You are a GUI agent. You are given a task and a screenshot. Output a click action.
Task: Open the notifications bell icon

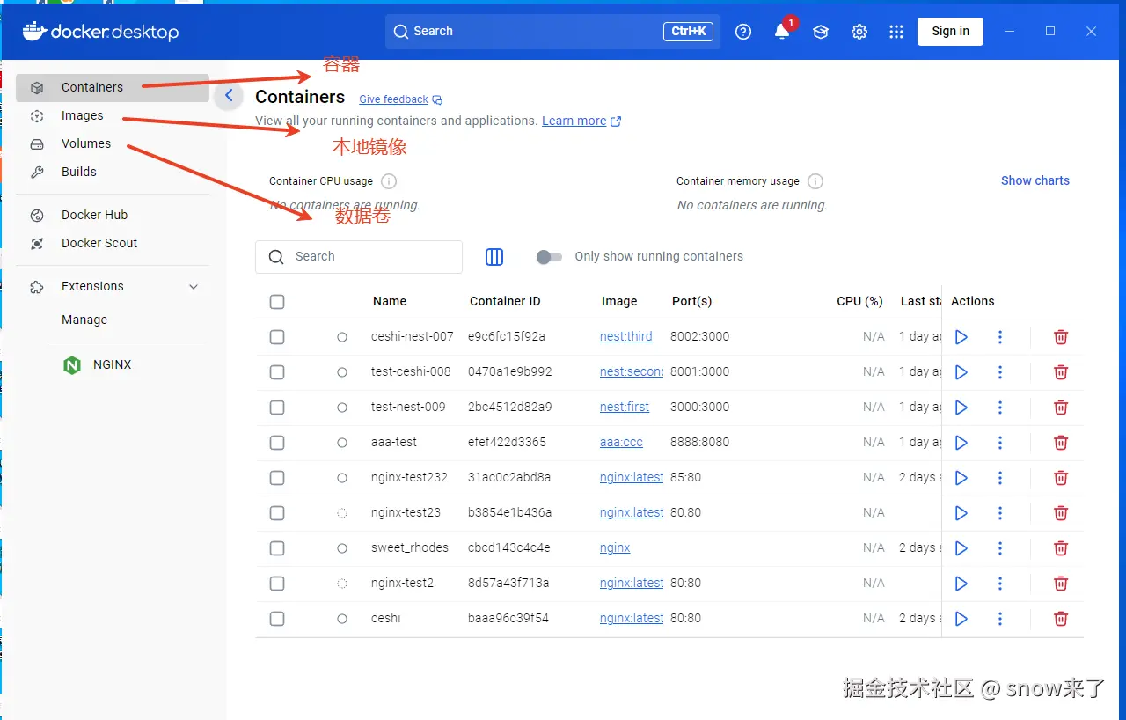(x=782, y=32)
